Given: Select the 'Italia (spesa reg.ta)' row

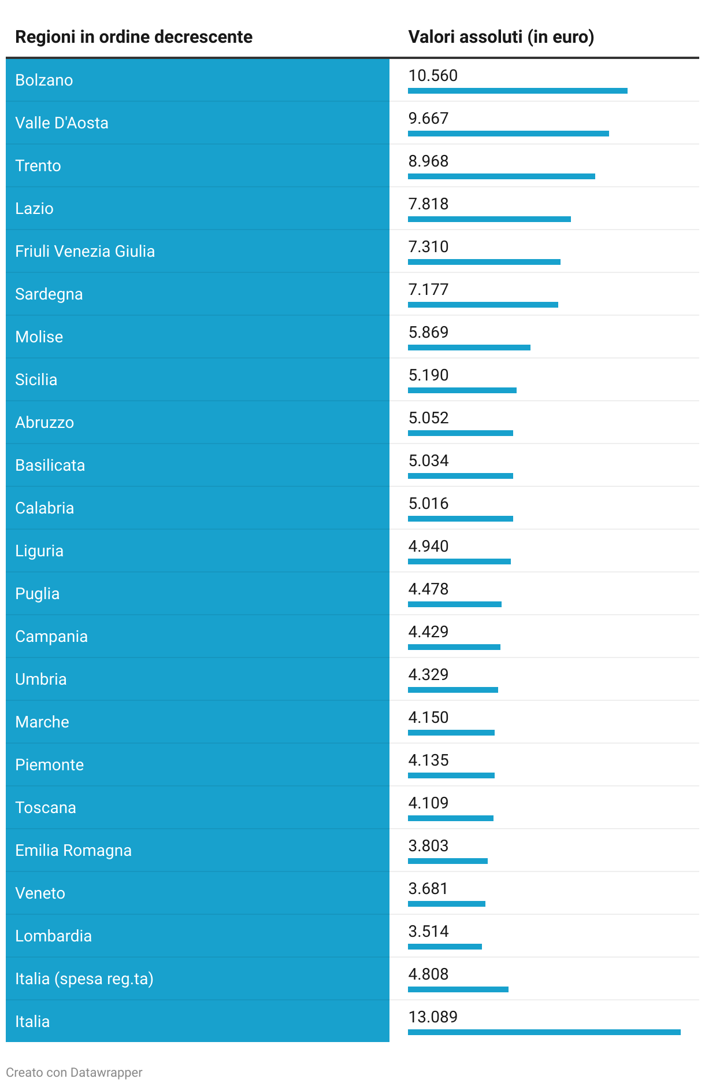Looking at the screenshot, I should coord(352,978).
